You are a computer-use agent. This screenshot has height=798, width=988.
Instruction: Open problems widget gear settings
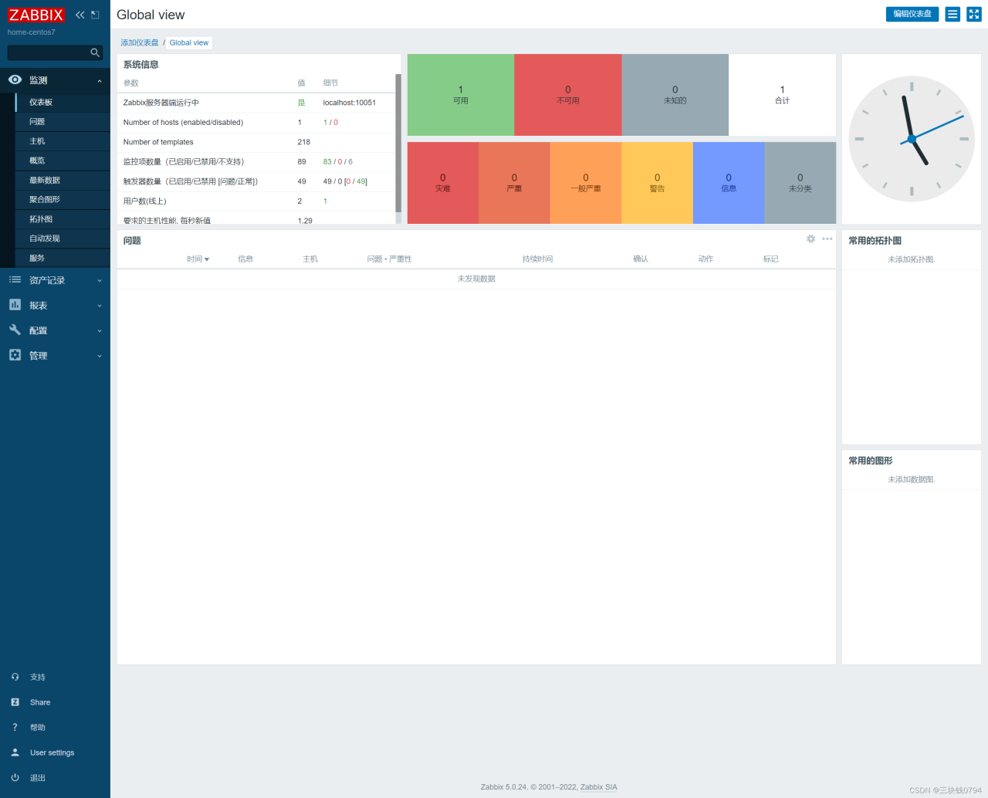pyautogui.click(x=810, y=239)
